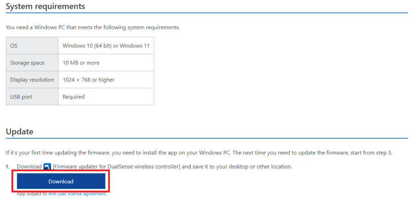Click the Windows 10 (64 bit) or Windows 11 cell
411x199 pixels.
pyautogui.click(x=106, y=46)
